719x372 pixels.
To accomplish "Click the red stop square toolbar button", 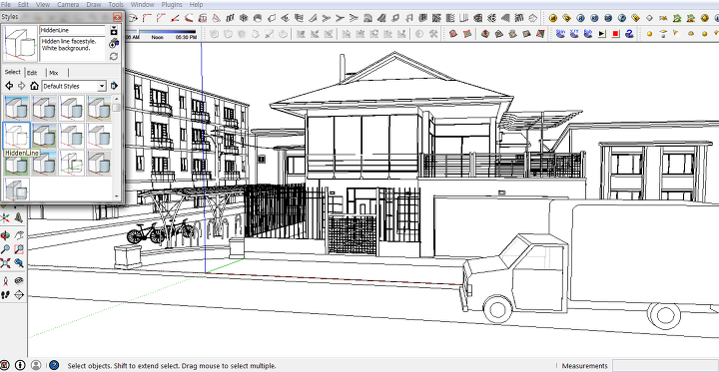I will (x=616, y=34).
